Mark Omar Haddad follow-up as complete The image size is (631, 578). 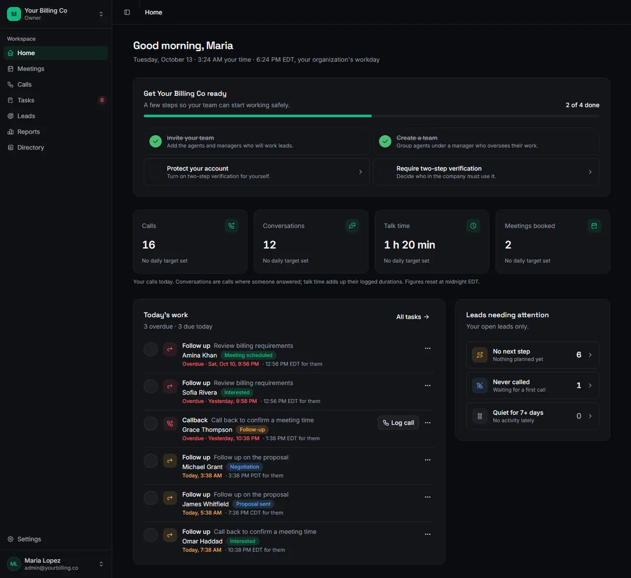151,535
